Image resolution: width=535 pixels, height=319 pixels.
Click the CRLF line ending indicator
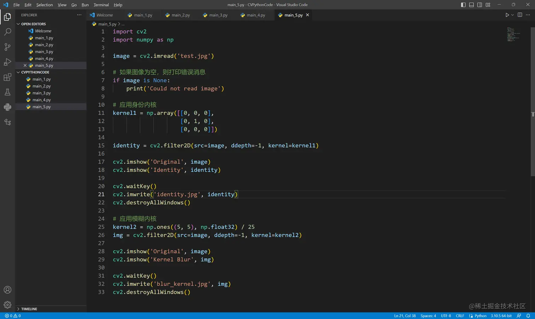pos(460,316)
